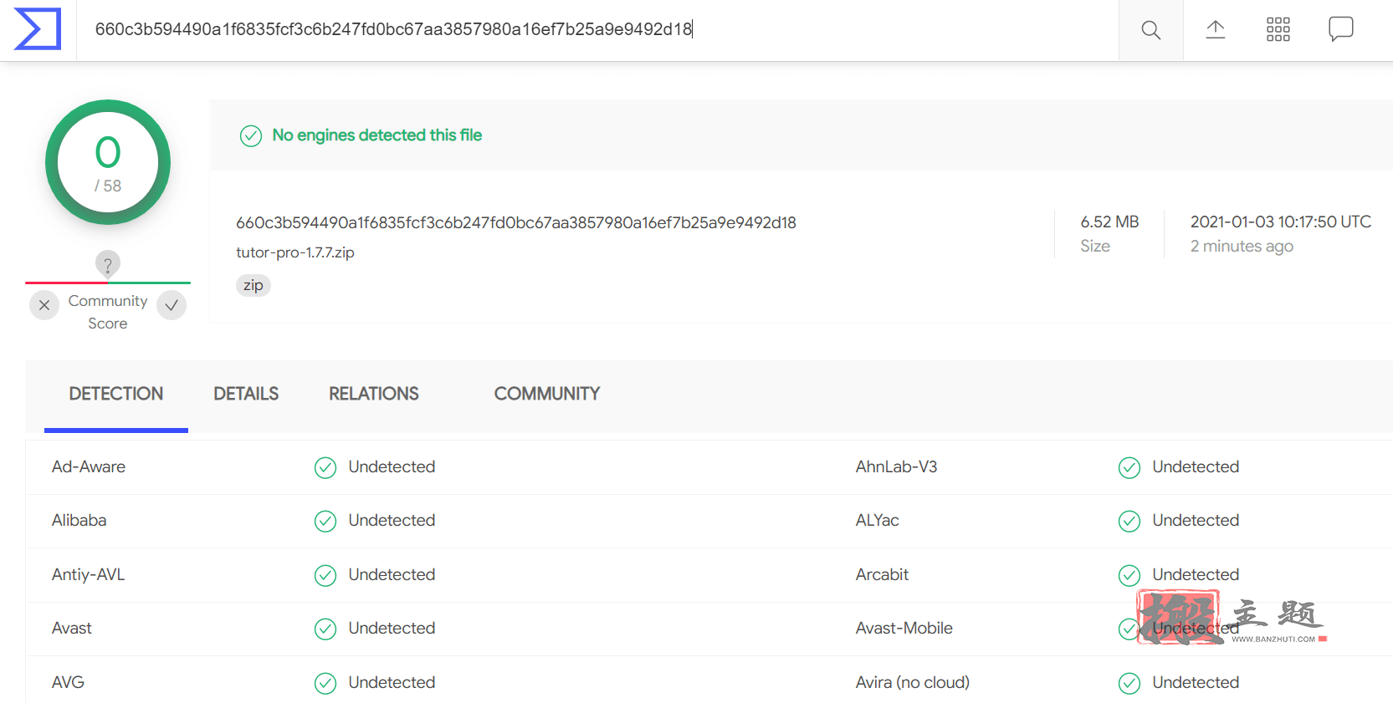Select the Undetected result for Avira (no cloud)
The image size is (1393, 703).
[1196, 682]
